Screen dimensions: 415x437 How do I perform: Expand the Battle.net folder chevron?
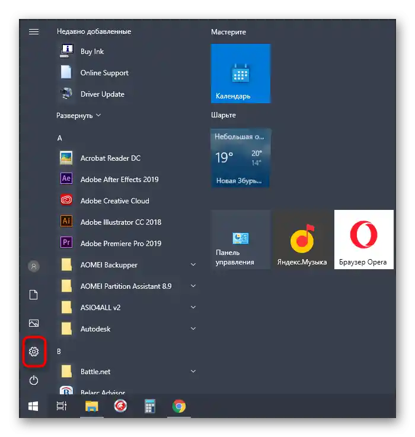193,371
